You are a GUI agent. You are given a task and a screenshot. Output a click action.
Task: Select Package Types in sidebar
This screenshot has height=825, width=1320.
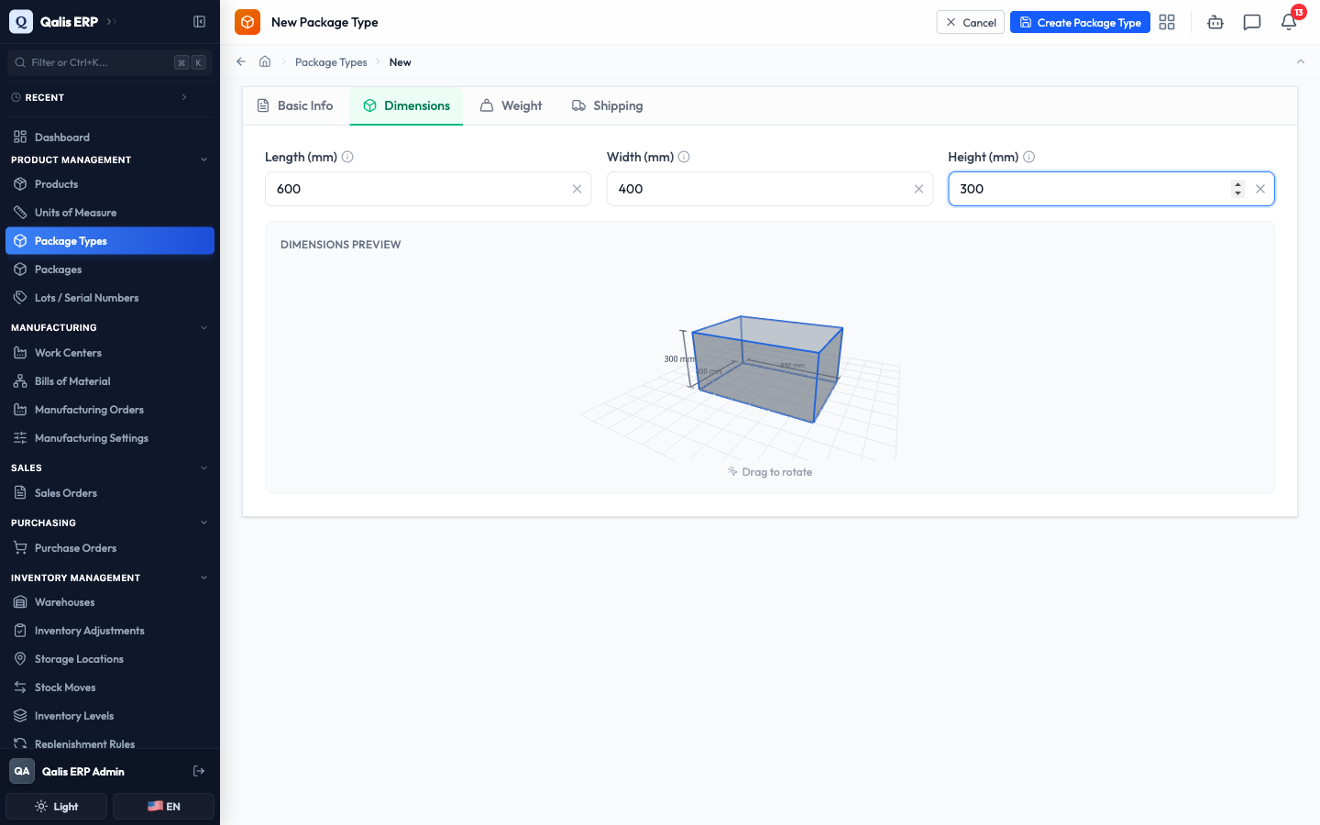(110, 241)
